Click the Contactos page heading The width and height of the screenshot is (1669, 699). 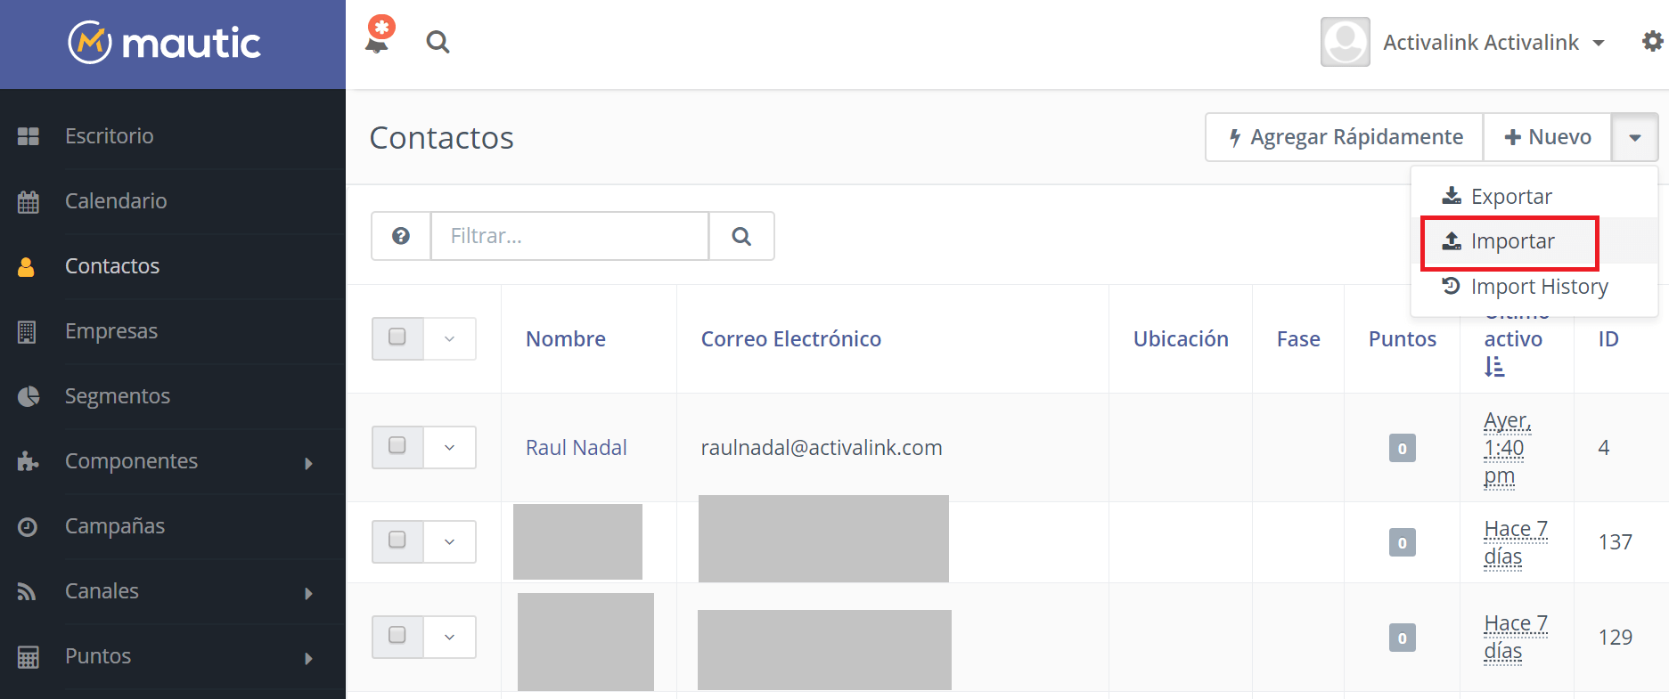442,138
